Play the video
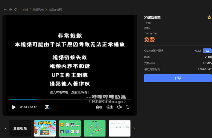The image size is (212, 138). click(x=14, y=107)
